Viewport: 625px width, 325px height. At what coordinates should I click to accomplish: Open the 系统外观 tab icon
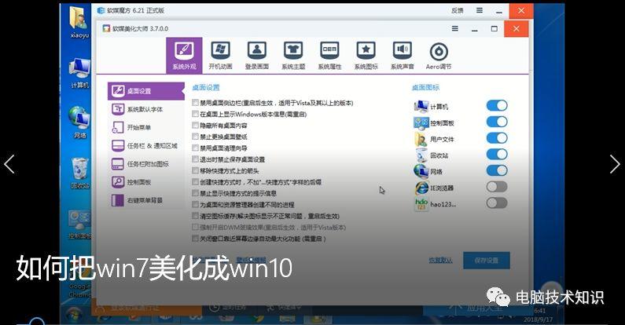184,55
